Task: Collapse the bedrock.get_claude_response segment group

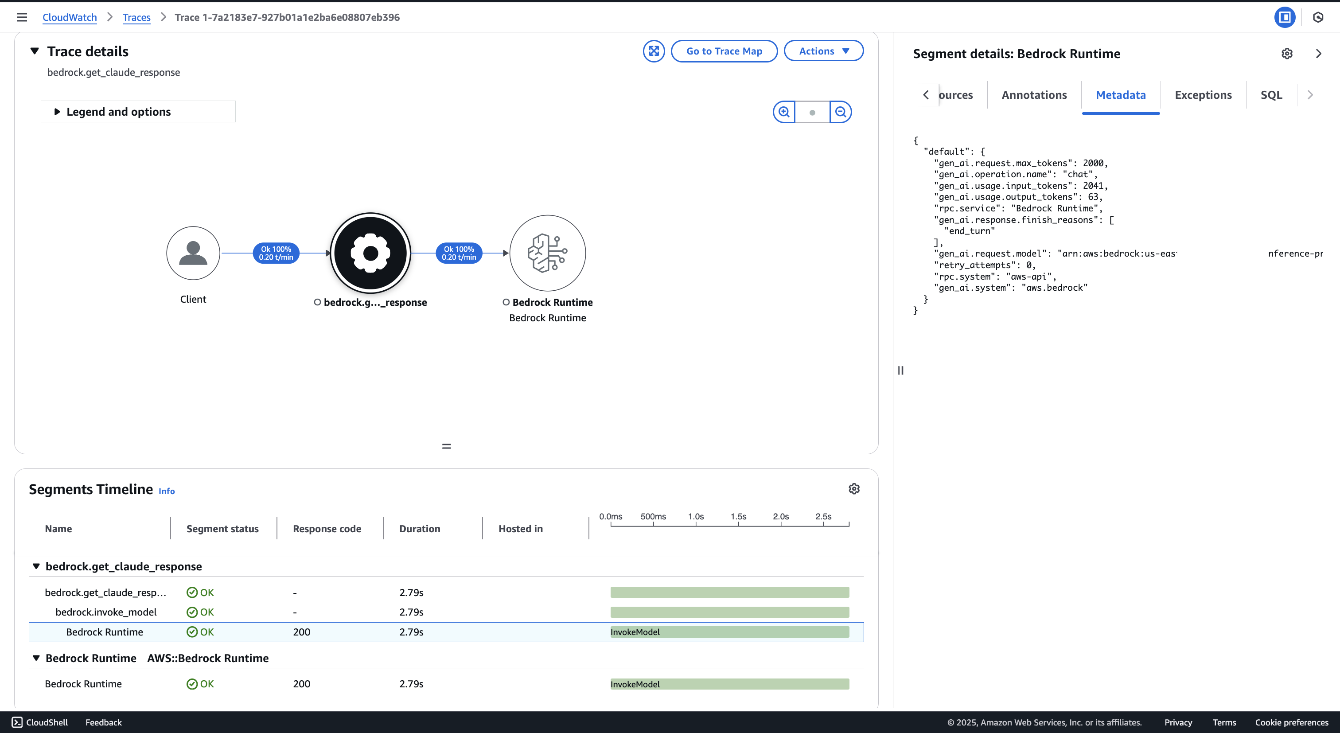Action: click(36, 566)
